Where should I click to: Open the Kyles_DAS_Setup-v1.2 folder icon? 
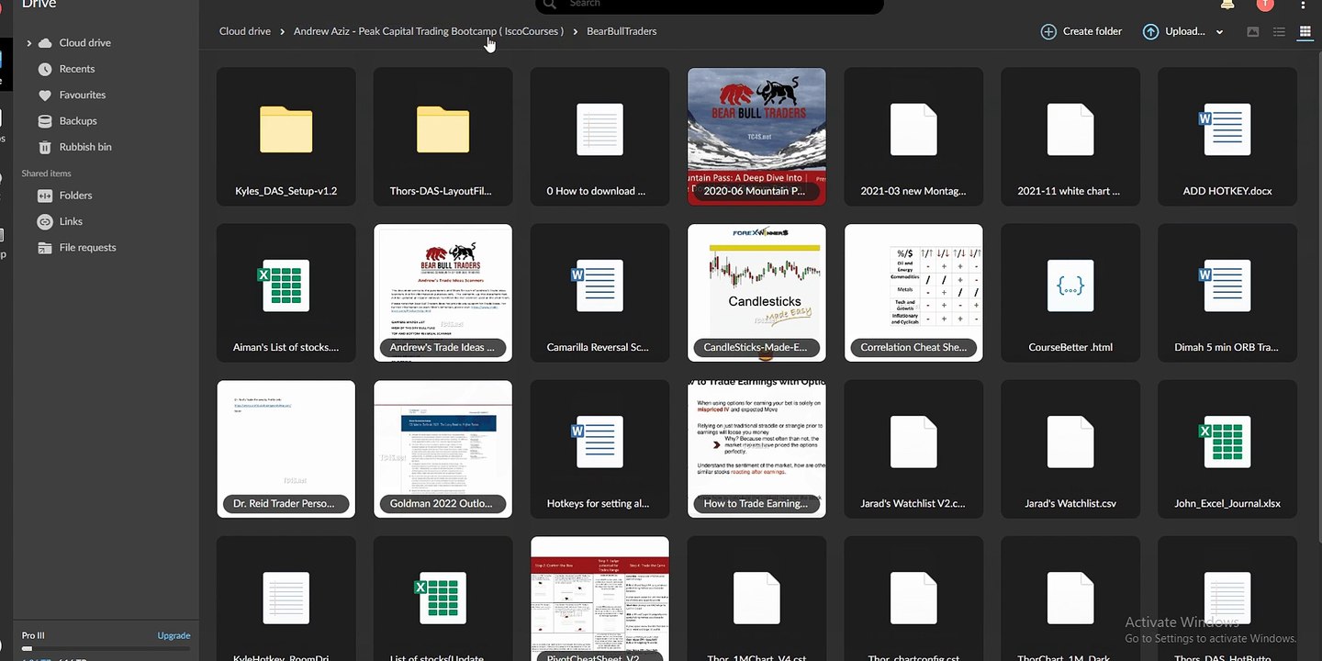pos(286,129)
